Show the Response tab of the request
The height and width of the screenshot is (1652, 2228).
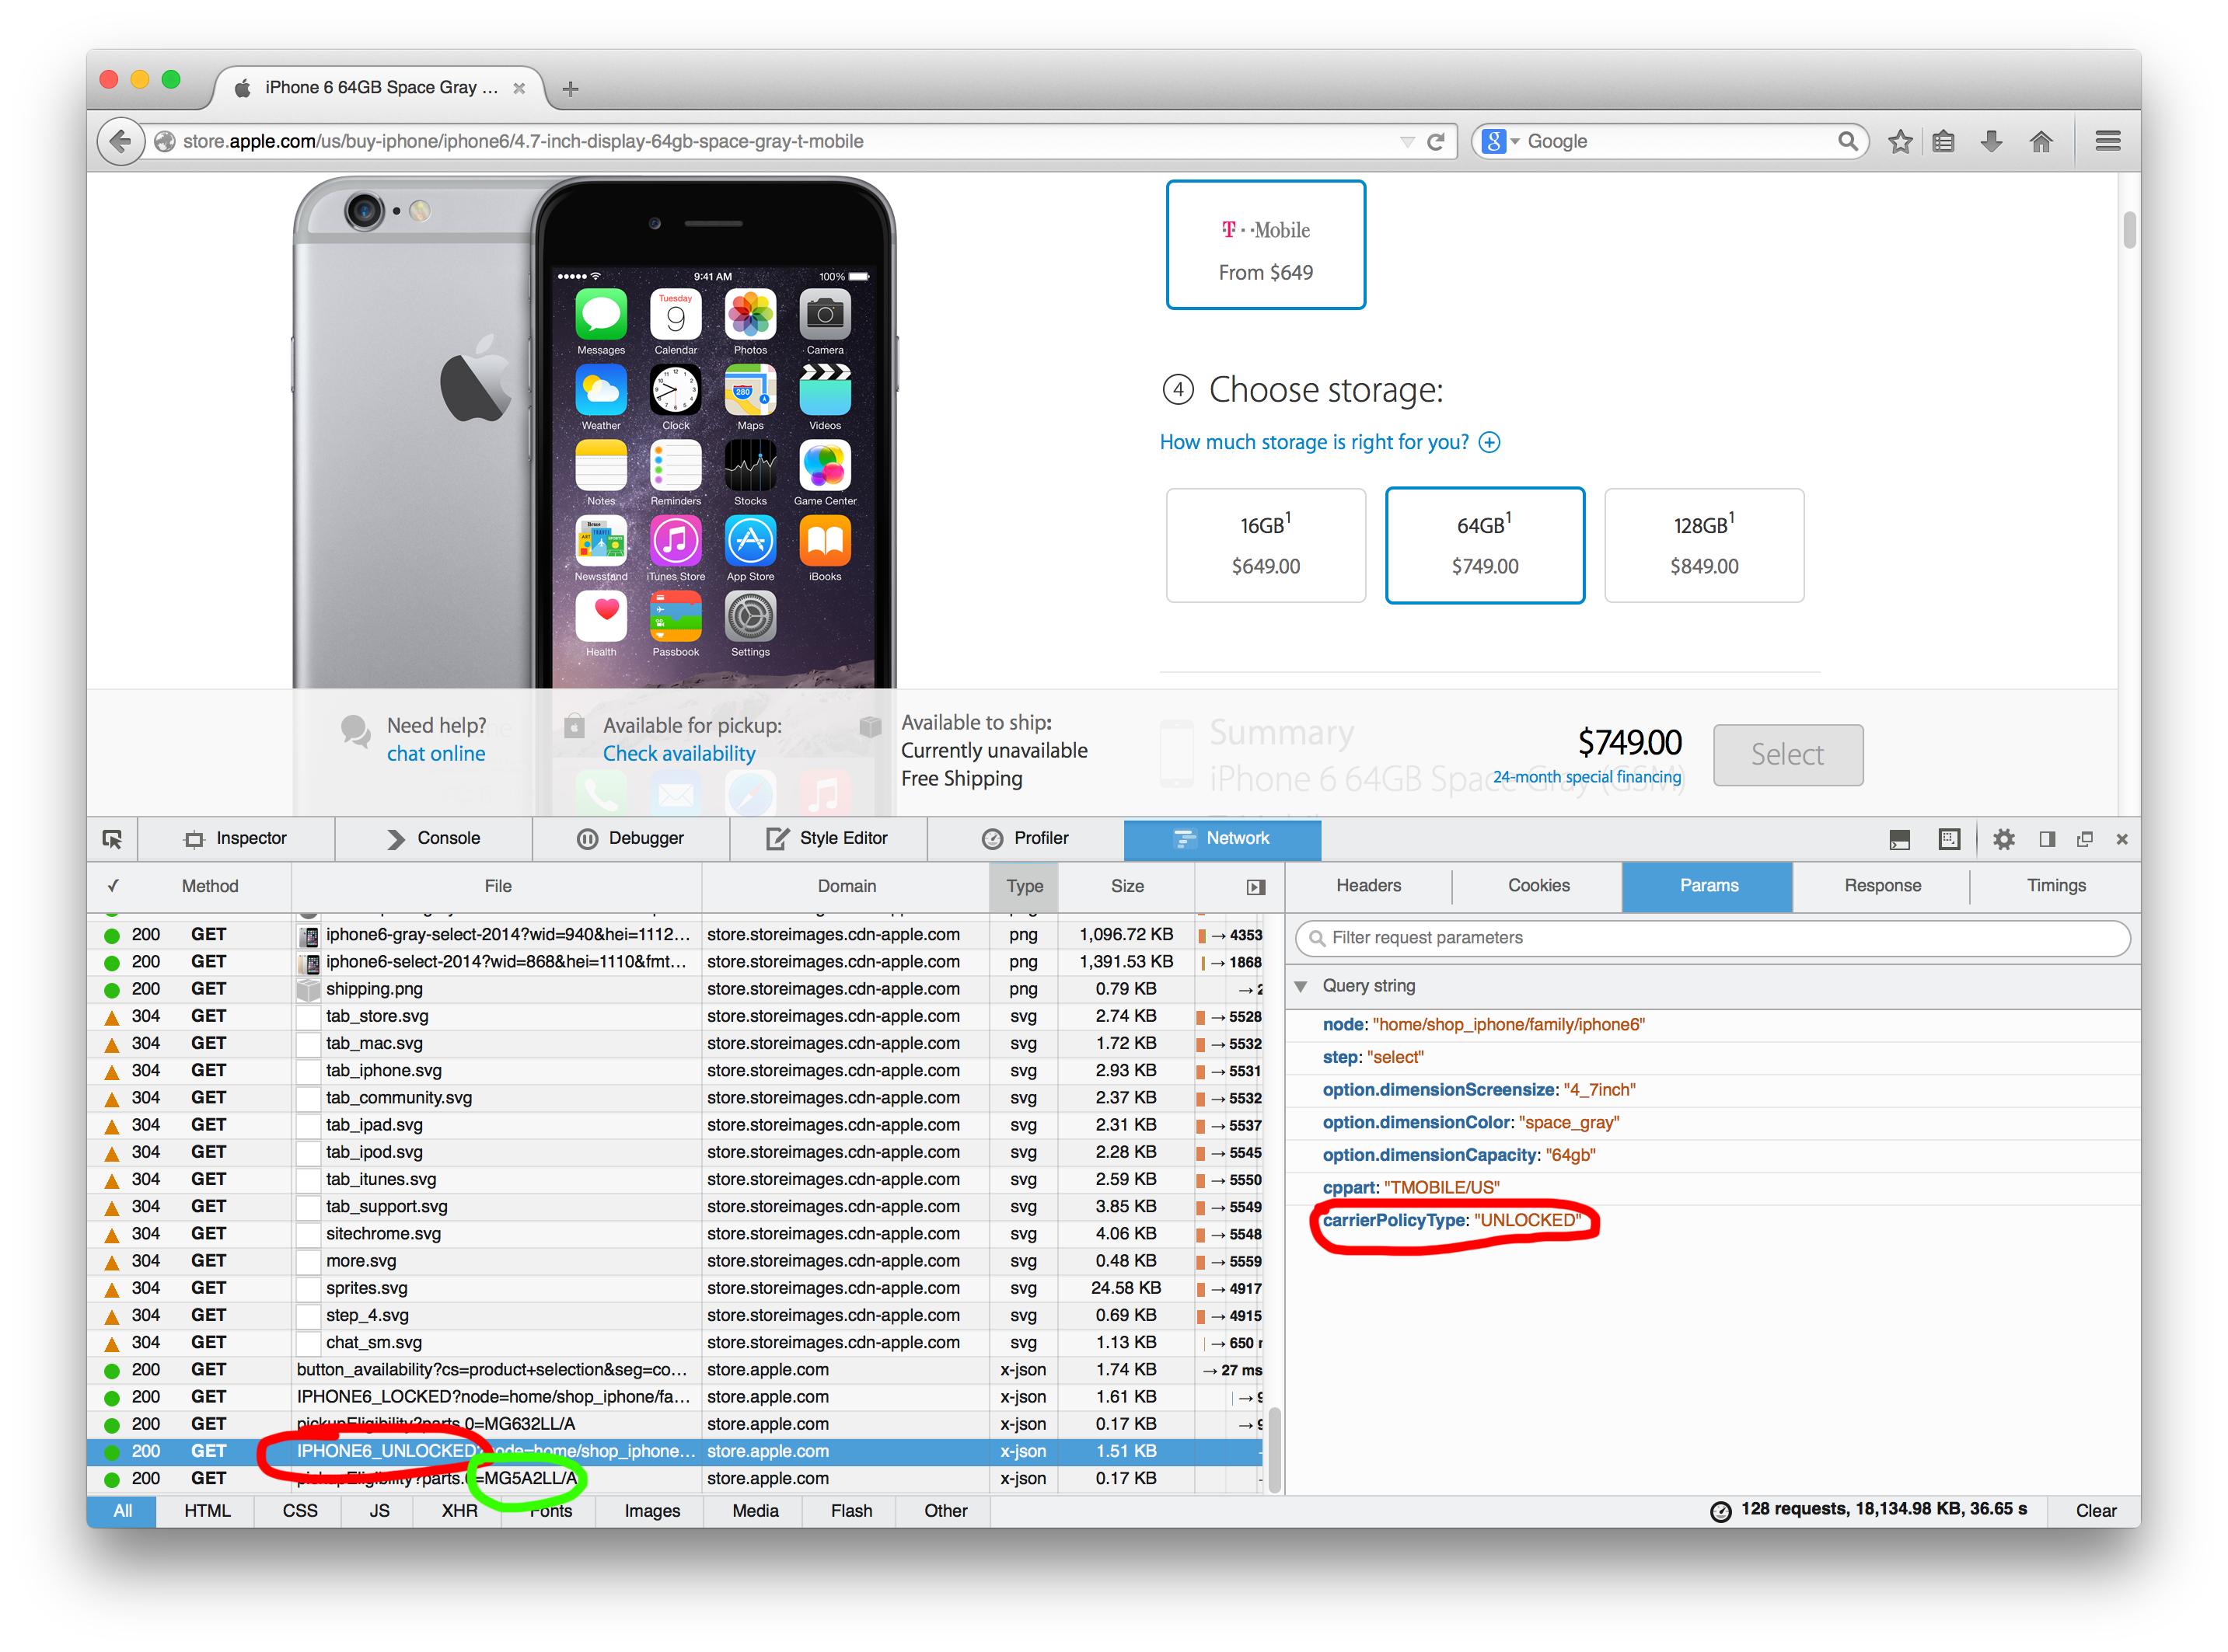coord(1882,886)
